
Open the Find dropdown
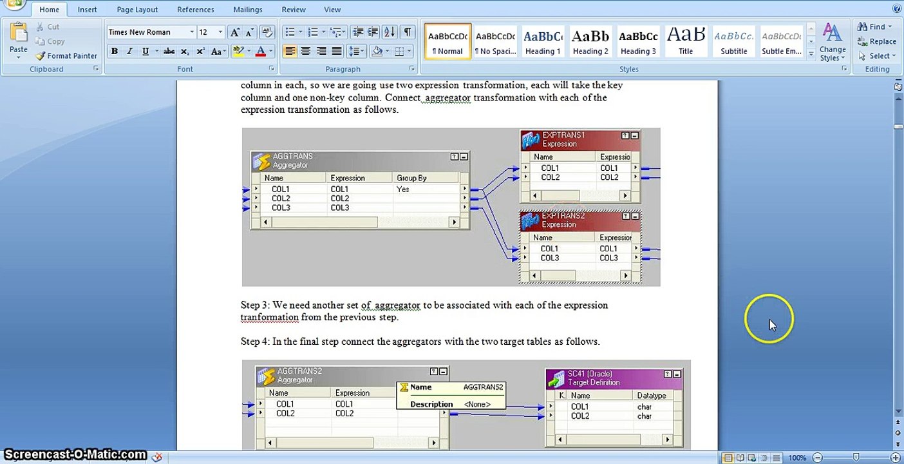(874, 27)
